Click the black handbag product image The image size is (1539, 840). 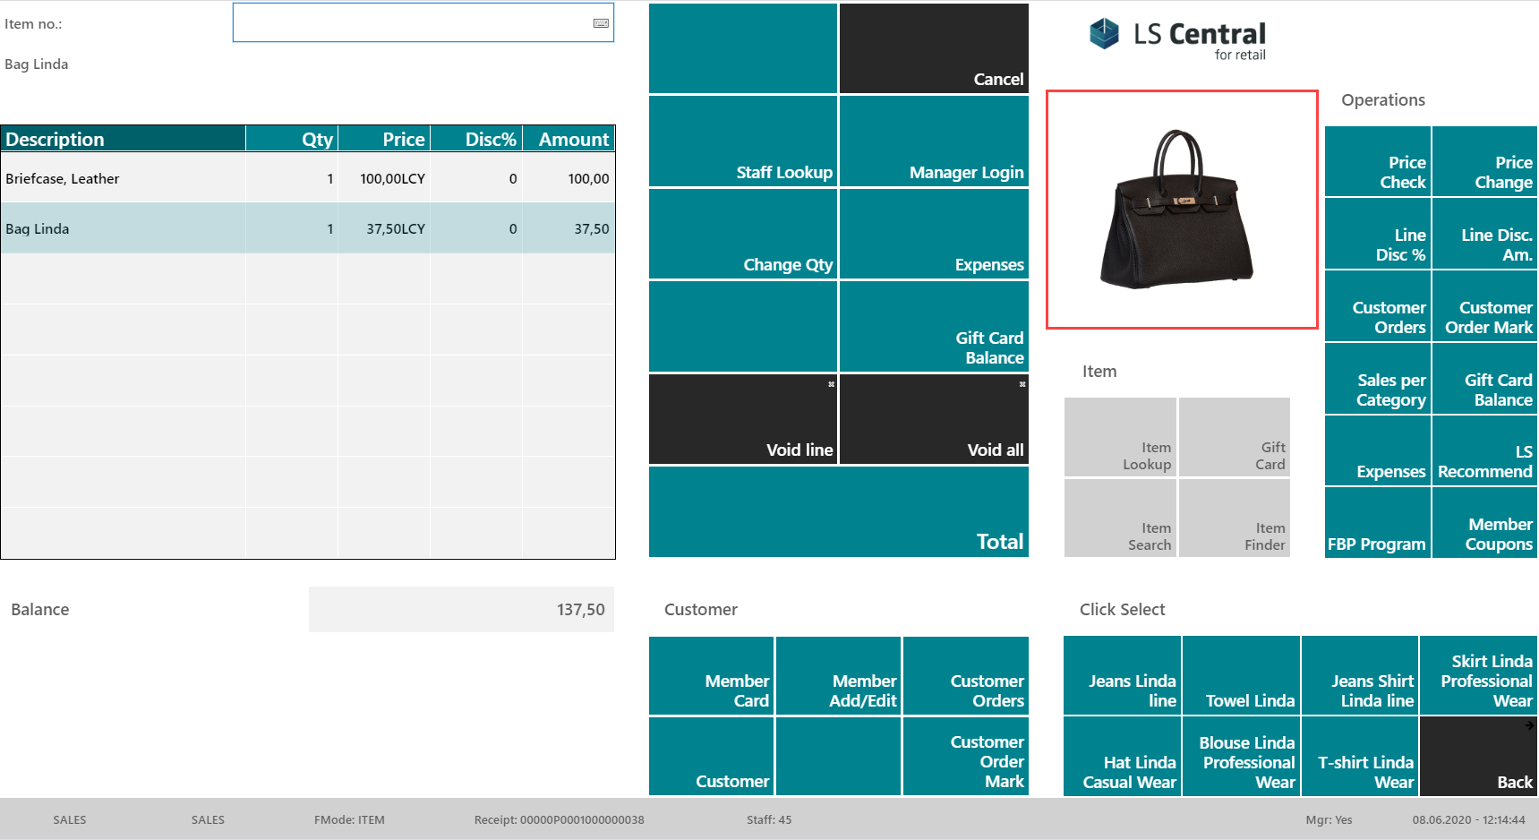point(1182,210)
